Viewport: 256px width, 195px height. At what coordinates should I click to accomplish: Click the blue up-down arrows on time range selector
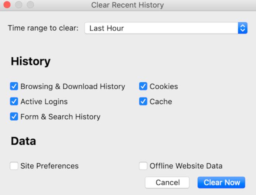pos(242,28)
